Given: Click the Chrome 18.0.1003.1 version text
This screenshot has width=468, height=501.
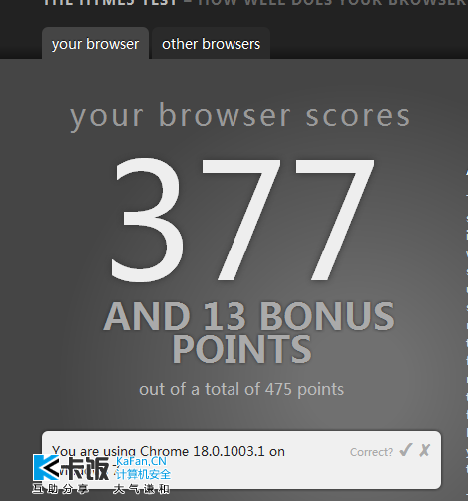Looking at the screenshot, I should pyautogui.click(x=203, y=451).
